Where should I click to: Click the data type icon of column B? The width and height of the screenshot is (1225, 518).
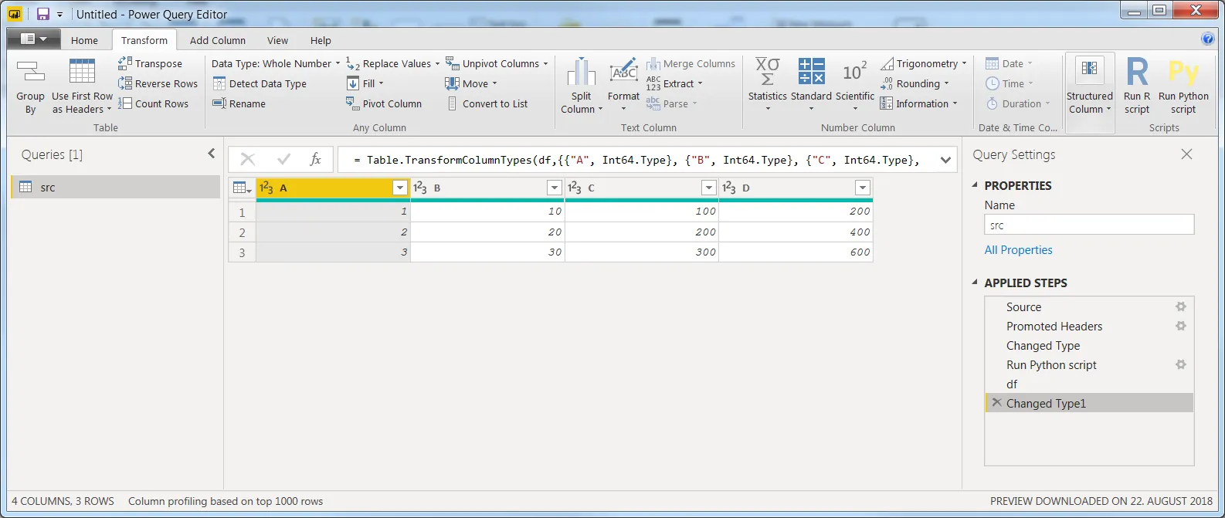pyautogui.click(x=420, y=188)
